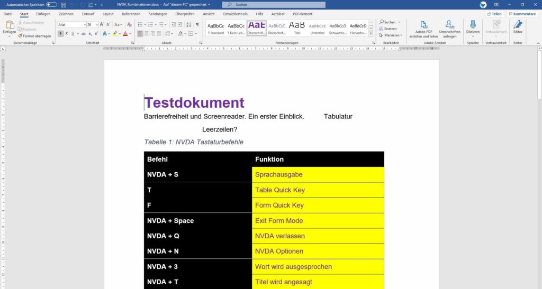Open the Datei tab

click(8, 14)
